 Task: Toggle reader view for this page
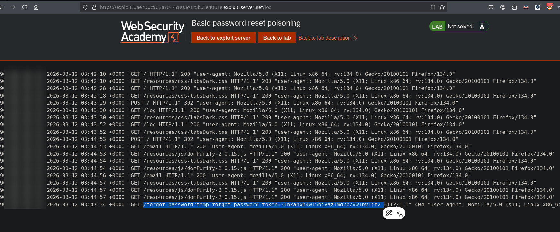pyautogui.click(x=433, y=7)
